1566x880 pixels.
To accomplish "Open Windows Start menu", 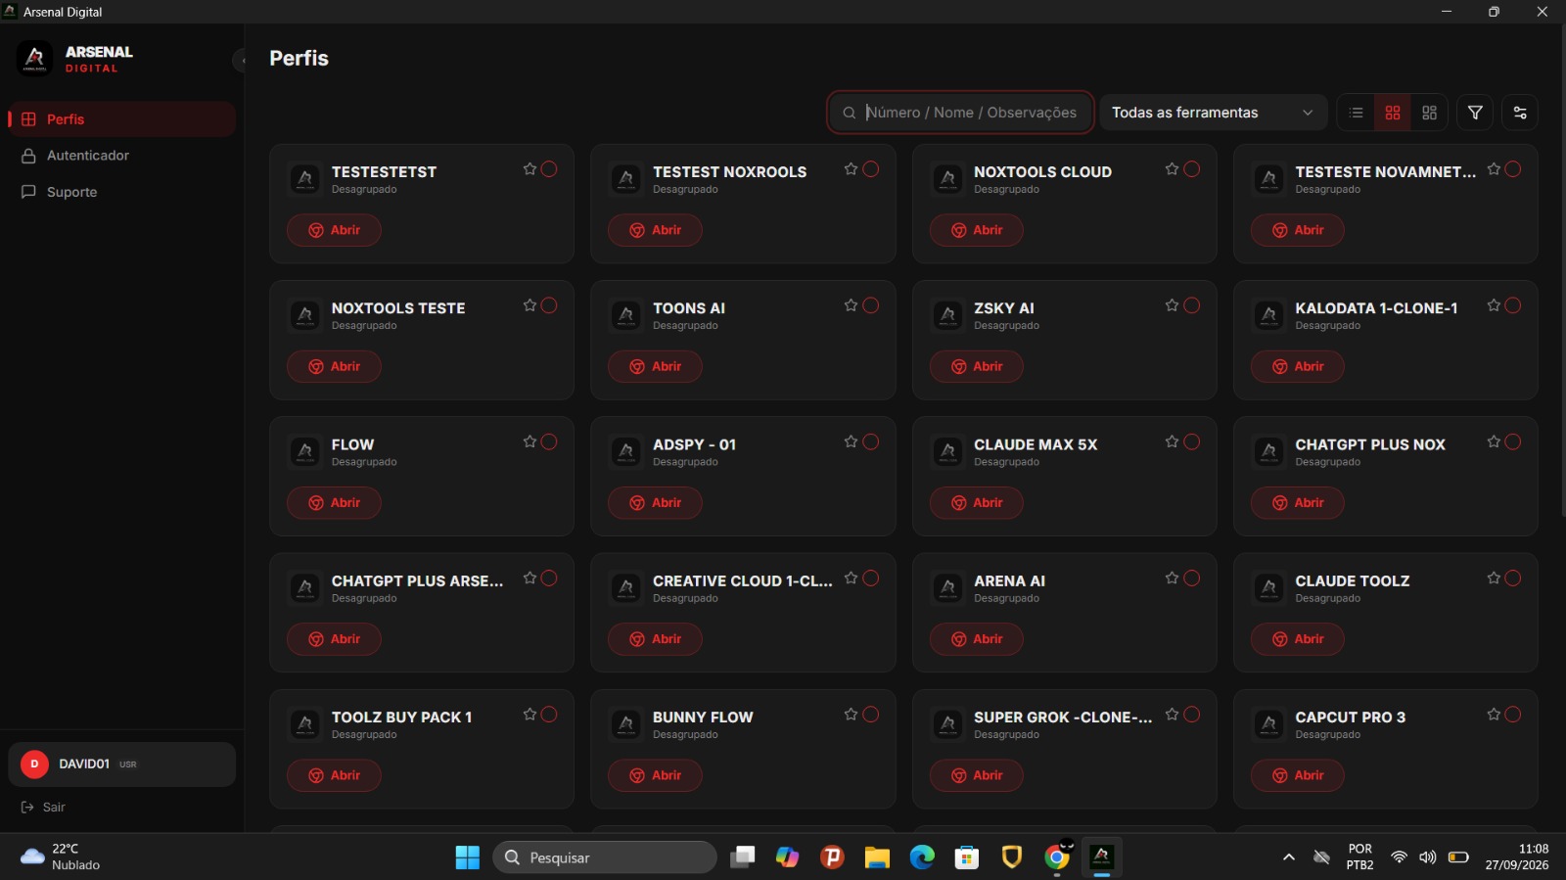I will [468, 857].
